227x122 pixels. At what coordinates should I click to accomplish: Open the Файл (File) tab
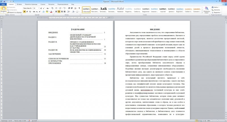[3, 4]
